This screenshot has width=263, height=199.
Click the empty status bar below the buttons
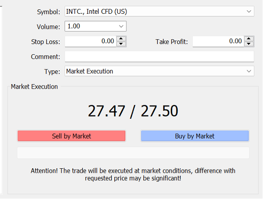tap(133, 153)
